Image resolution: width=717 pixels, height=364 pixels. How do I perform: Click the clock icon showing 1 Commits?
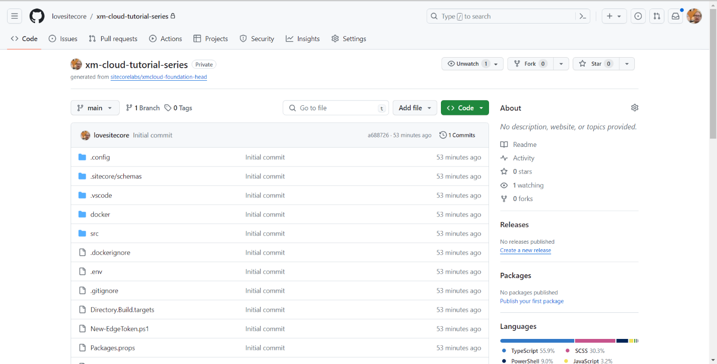click(443, 134)
